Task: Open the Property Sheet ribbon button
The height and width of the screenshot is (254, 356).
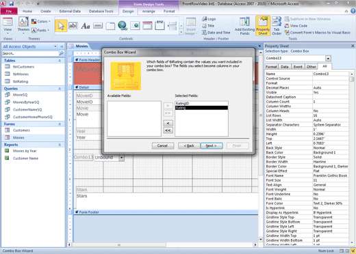Action: pos(263,25)
